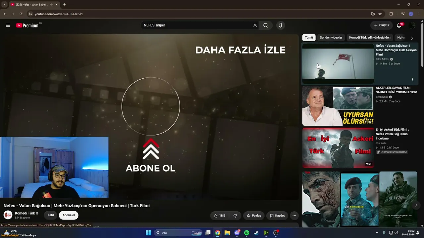
Task: Show hidden system tray icons
Action: tap(377, 233)
